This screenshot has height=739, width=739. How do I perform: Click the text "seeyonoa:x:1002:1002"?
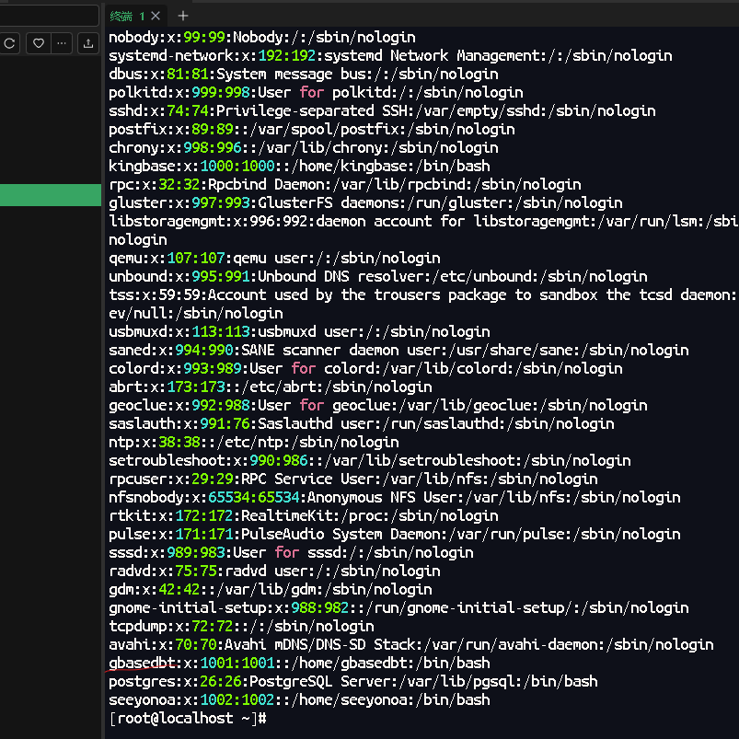pyautogui.click(x=191, y=699)
